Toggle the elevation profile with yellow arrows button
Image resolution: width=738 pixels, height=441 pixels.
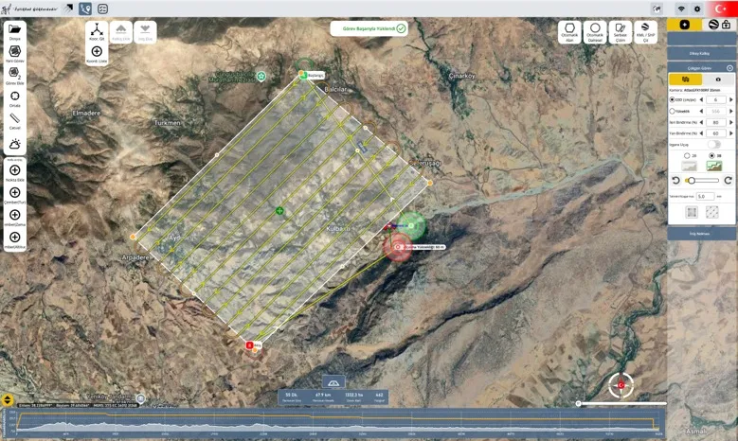7,400
